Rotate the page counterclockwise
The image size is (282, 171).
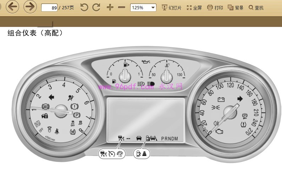[84, 7]
